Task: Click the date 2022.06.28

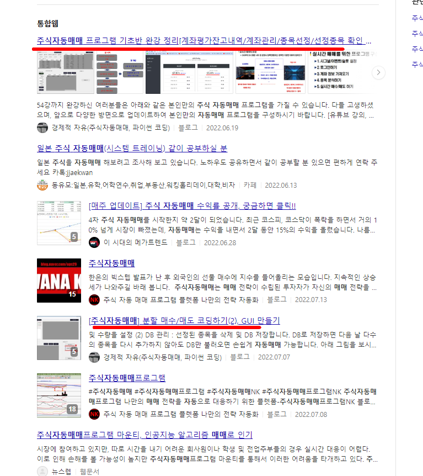Action: (220, 242)
